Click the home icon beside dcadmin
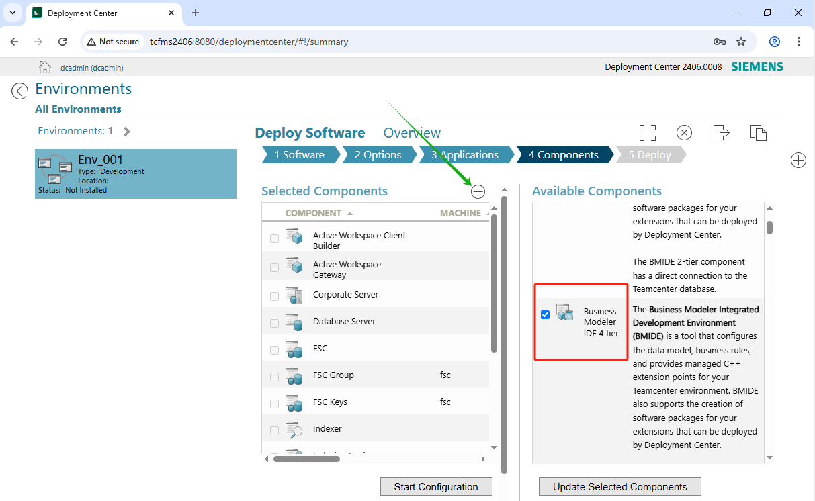 pos(45,66)
